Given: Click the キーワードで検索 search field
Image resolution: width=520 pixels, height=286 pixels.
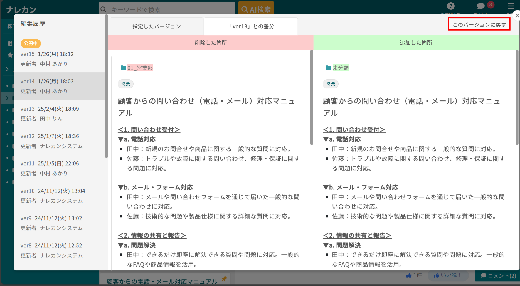Looking at the screenshot, I should tap(167, 9).
